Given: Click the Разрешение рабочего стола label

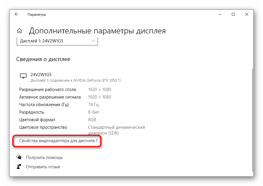Looking at the screenshot, I should coord(47,90).
